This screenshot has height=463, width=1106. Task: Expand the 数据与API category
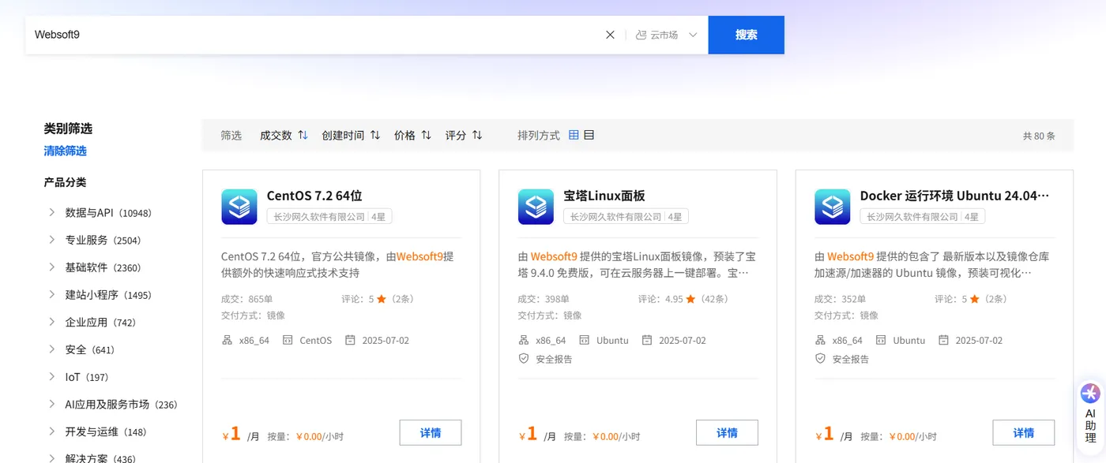point(51,212)
